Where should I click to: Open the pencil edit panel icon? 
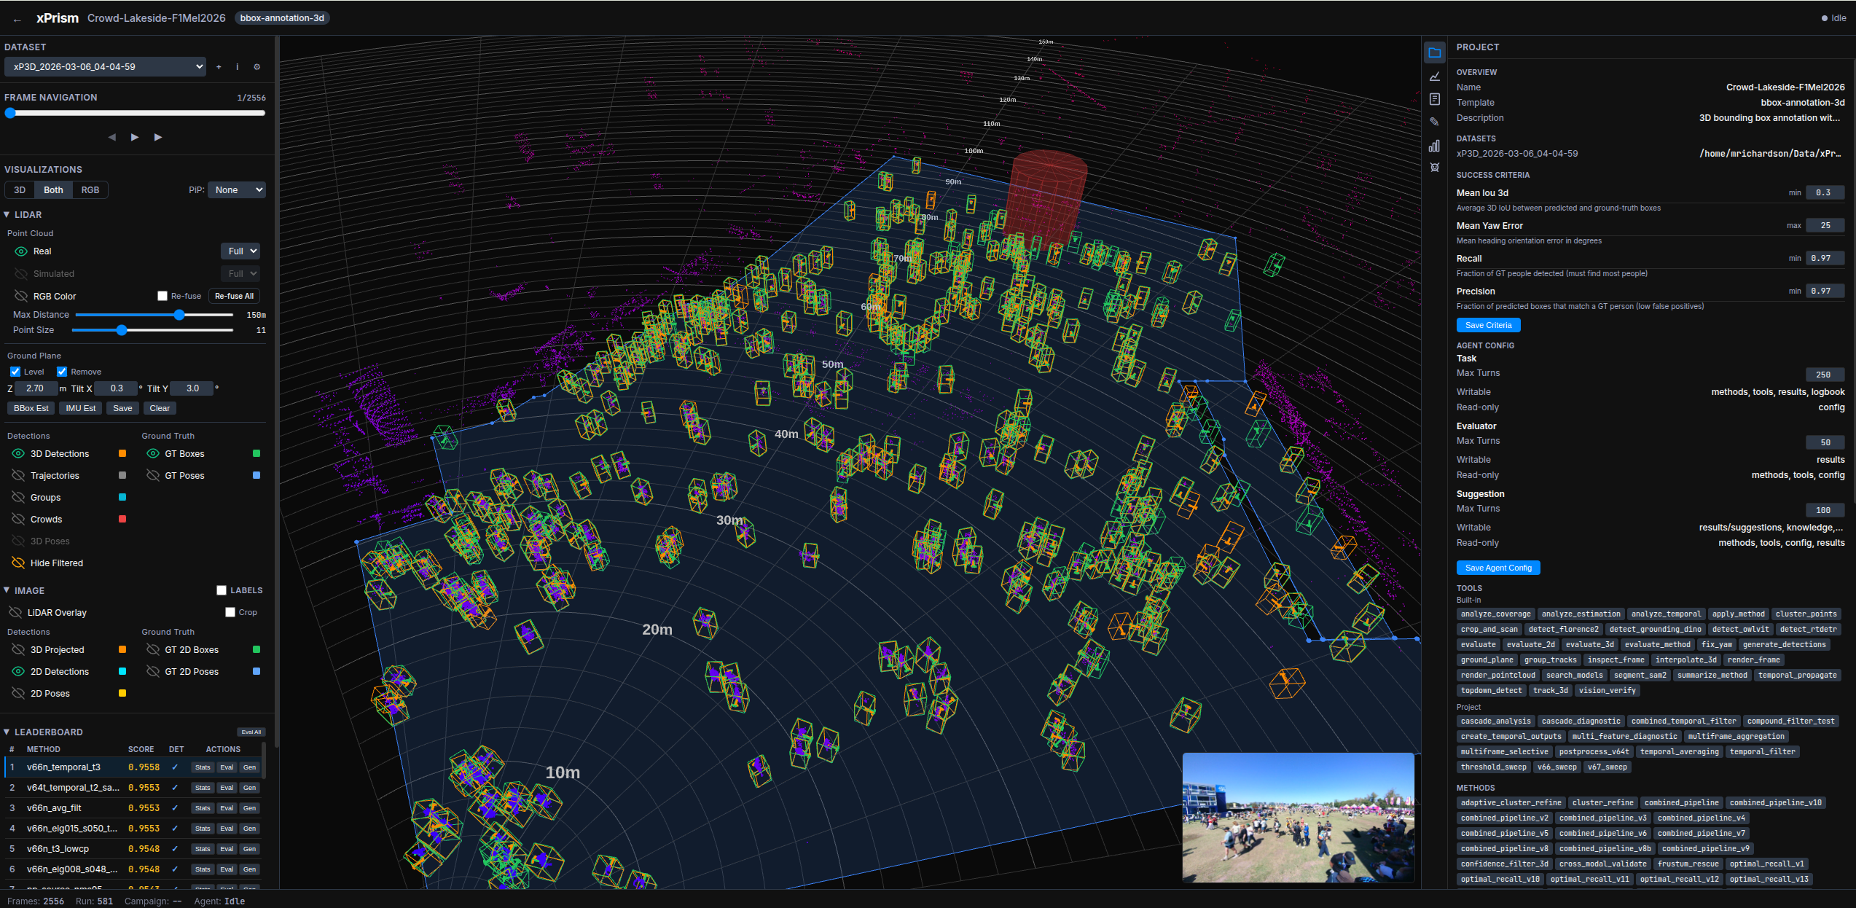click(1434, 122)
